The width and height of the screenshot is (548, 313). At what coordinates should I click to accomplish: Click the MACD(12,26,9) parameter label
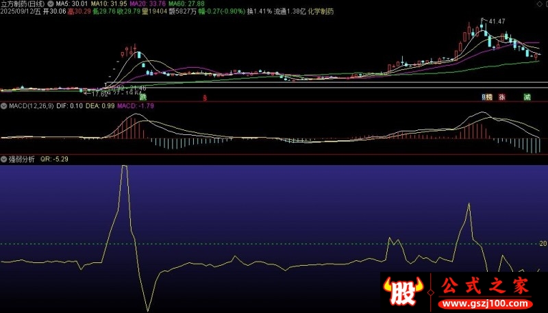click(30, 106)
